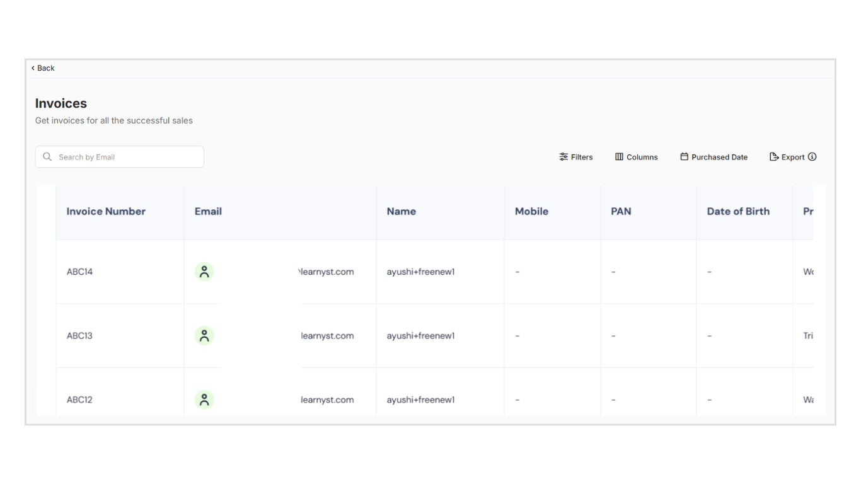Go back using the Back link
This screenshot has height=484, width=861.
click(43, 68)
